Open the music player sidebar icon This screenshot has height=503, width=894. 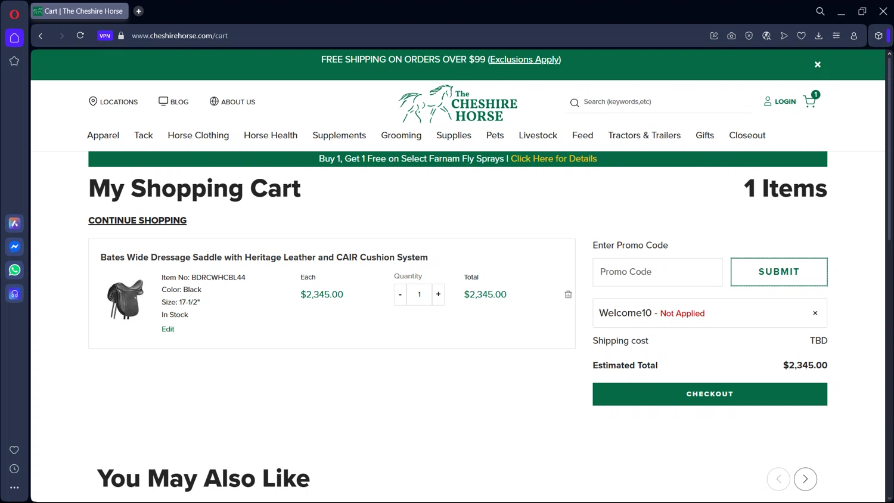[x=14, y=294]
